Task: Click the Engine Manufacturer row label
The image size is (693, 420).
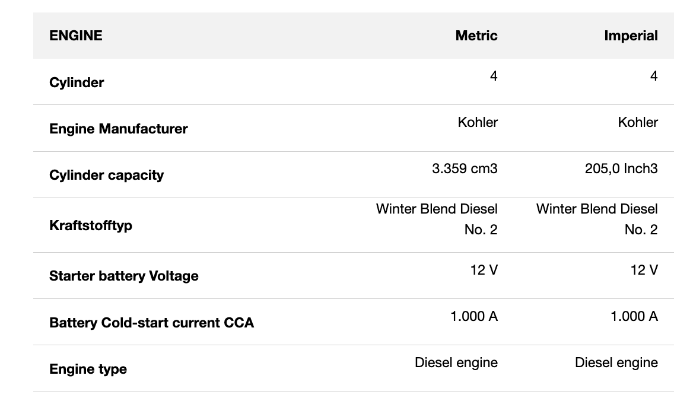Action: click(118, 129)
